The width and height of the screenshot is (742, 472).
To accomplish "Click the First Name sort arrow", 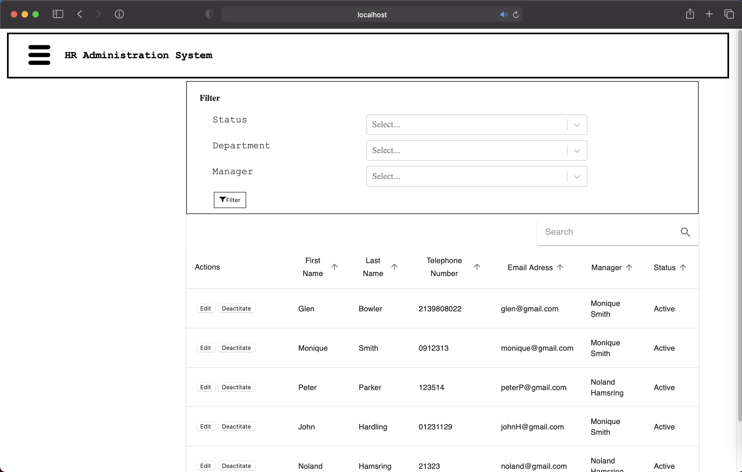I will [x=335, y=267].
